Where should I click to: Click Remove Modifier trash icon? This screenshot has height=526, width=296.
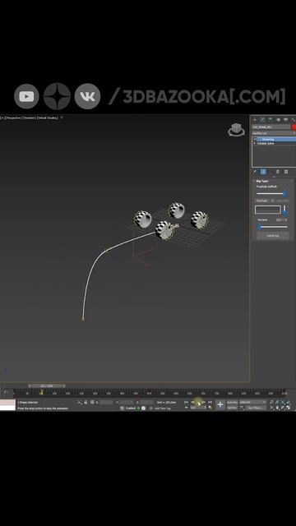pyautogui.click(x=286, y=172)
